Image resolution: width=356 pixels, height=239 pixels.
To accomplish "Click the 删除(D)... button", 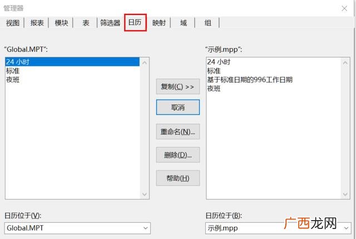I will [178, 155].
